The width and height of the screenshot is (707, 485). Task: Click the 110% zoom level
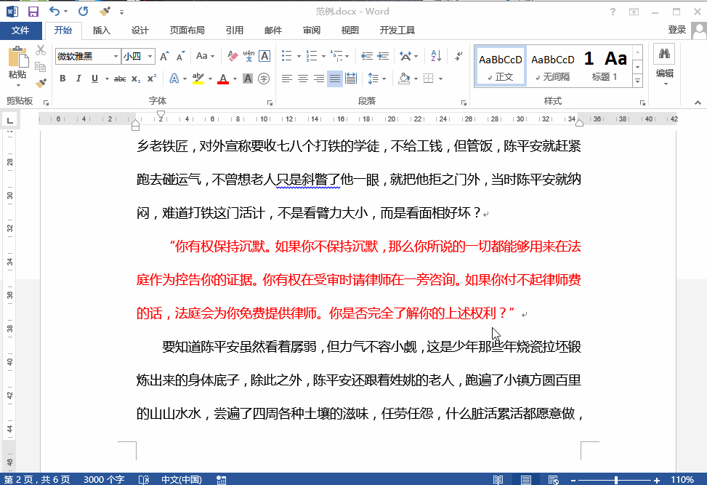682,480
